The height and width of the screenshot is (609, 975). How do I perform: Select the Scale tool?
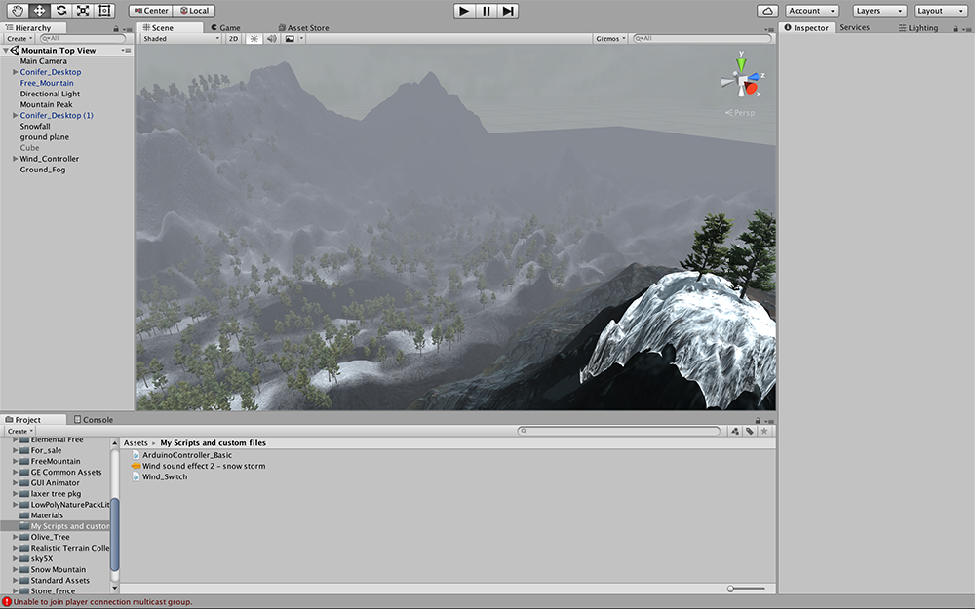(83, 11)
